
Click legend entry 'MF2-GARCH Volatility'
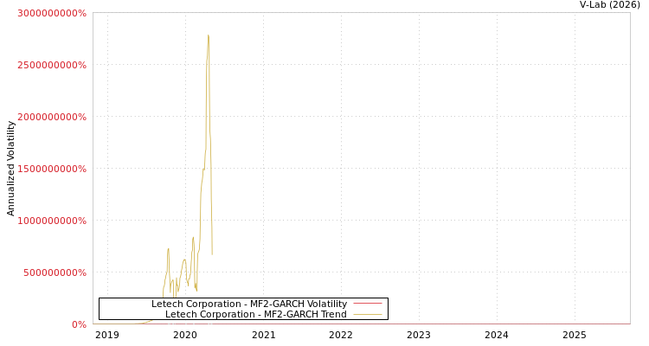[x=249, y=304]
